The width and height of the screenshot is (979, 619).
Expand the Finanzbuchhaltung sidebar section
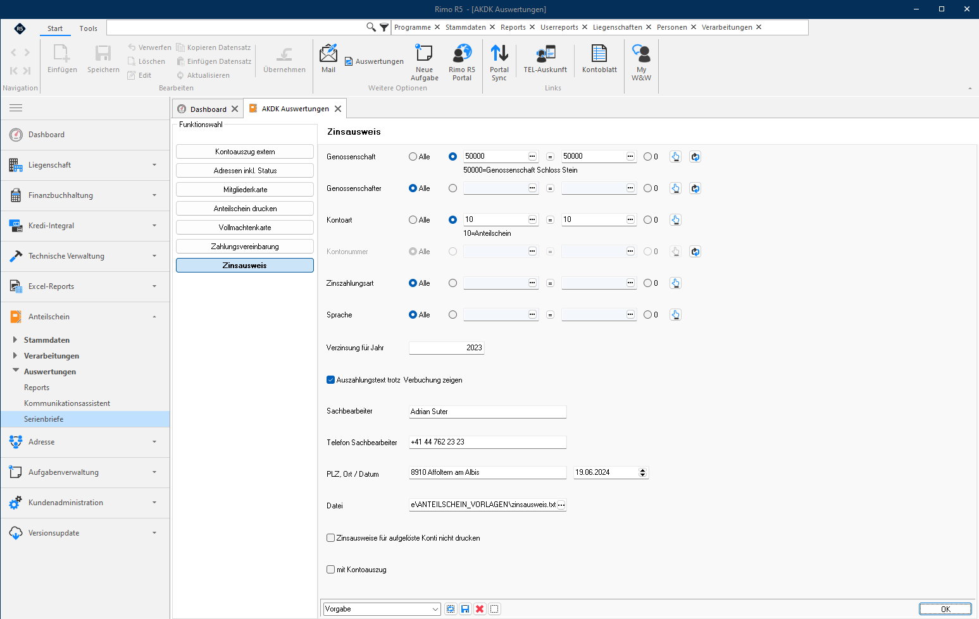[85, 195]
